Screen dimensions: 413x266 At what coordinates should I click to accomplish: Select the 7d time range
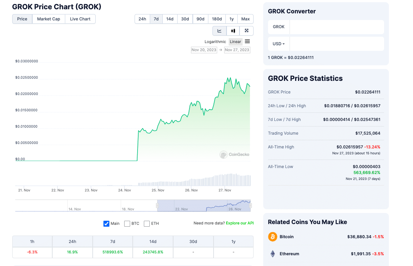coord(156,19)
